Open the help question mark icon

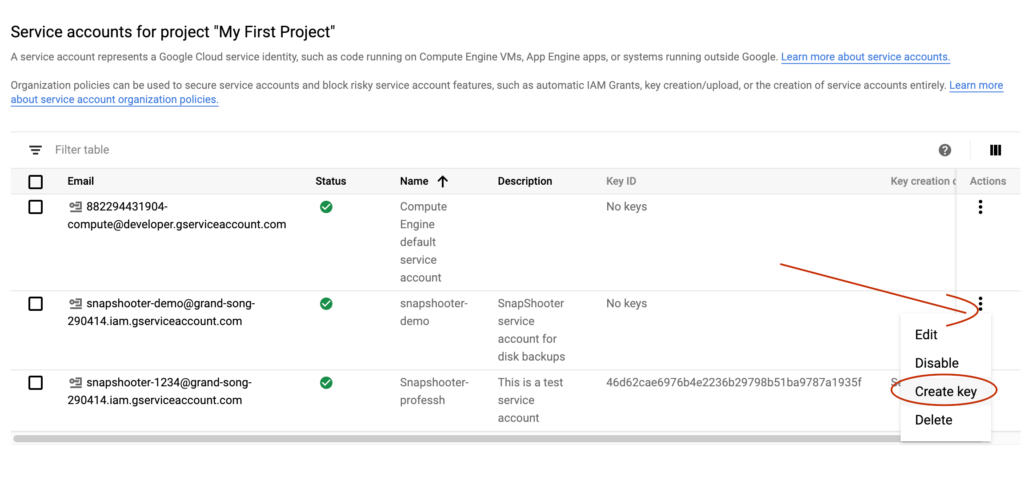tap(945, 150)
